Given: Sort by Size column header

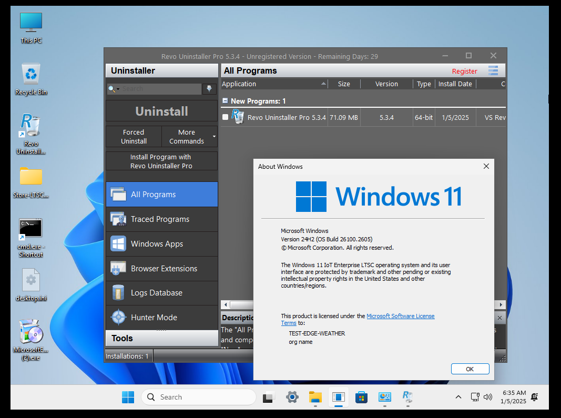Looking at the screenshot, I should (x=344, y=84).
